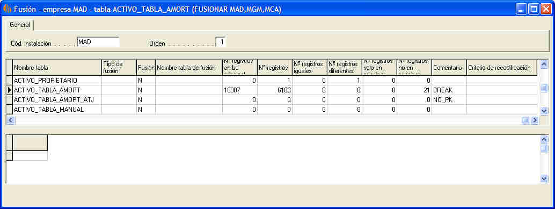Click the 21 registros no en principal cell
This screenshot has width=555, height=209.
414,90
